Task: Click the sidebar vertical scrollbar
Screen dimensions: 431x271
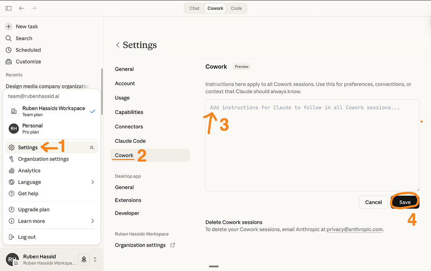Action: (x=102, y=91)
